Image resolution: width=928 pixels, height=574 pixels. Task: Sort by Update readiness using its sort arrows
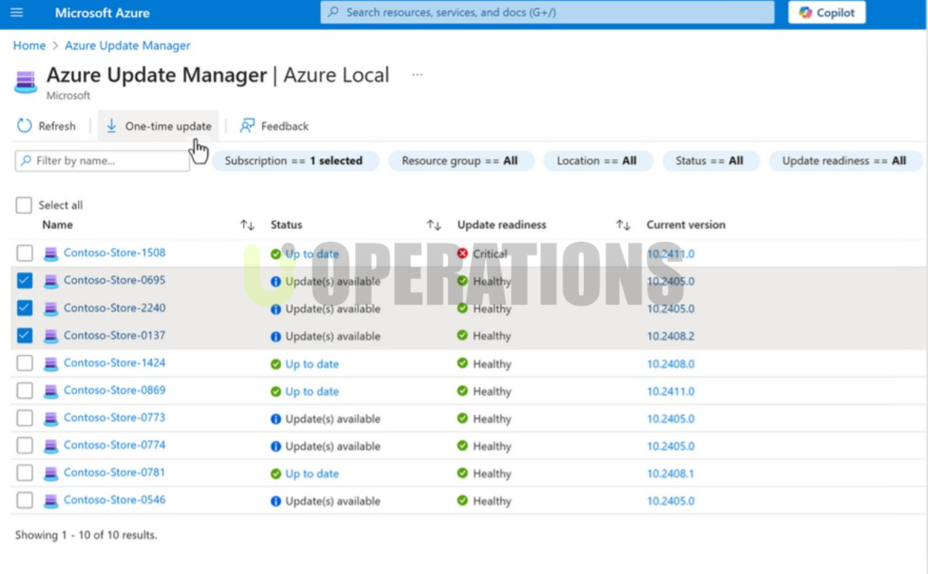(623, 225)
